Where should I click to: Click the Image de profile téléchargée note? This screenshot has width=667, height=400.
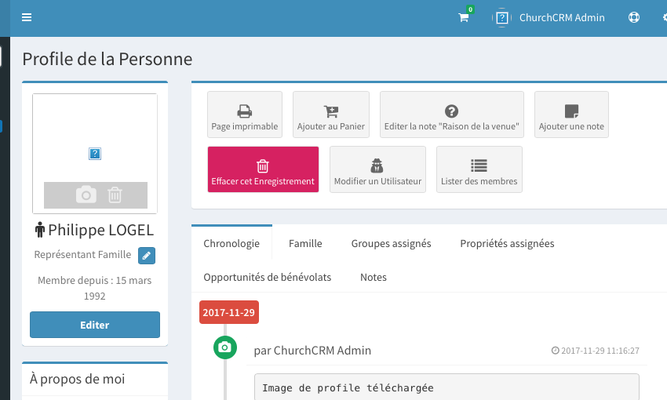pos(446,387)
